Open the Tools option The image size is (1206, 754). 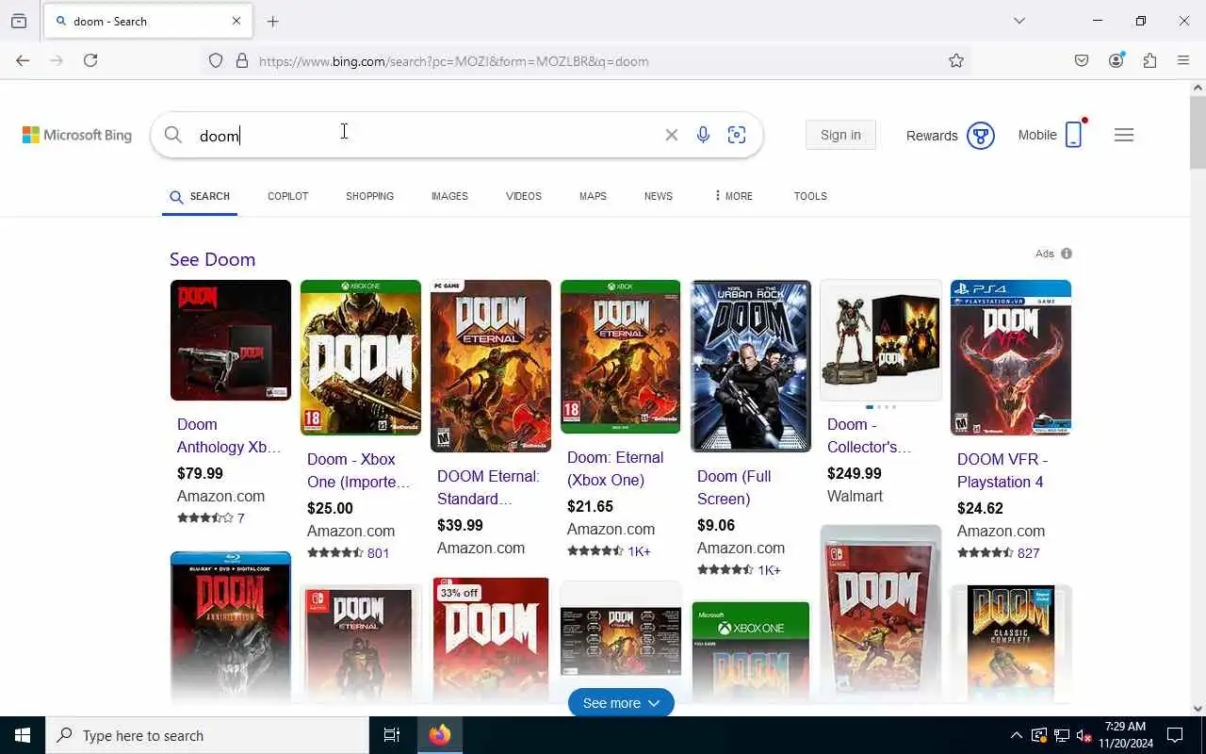810,196
